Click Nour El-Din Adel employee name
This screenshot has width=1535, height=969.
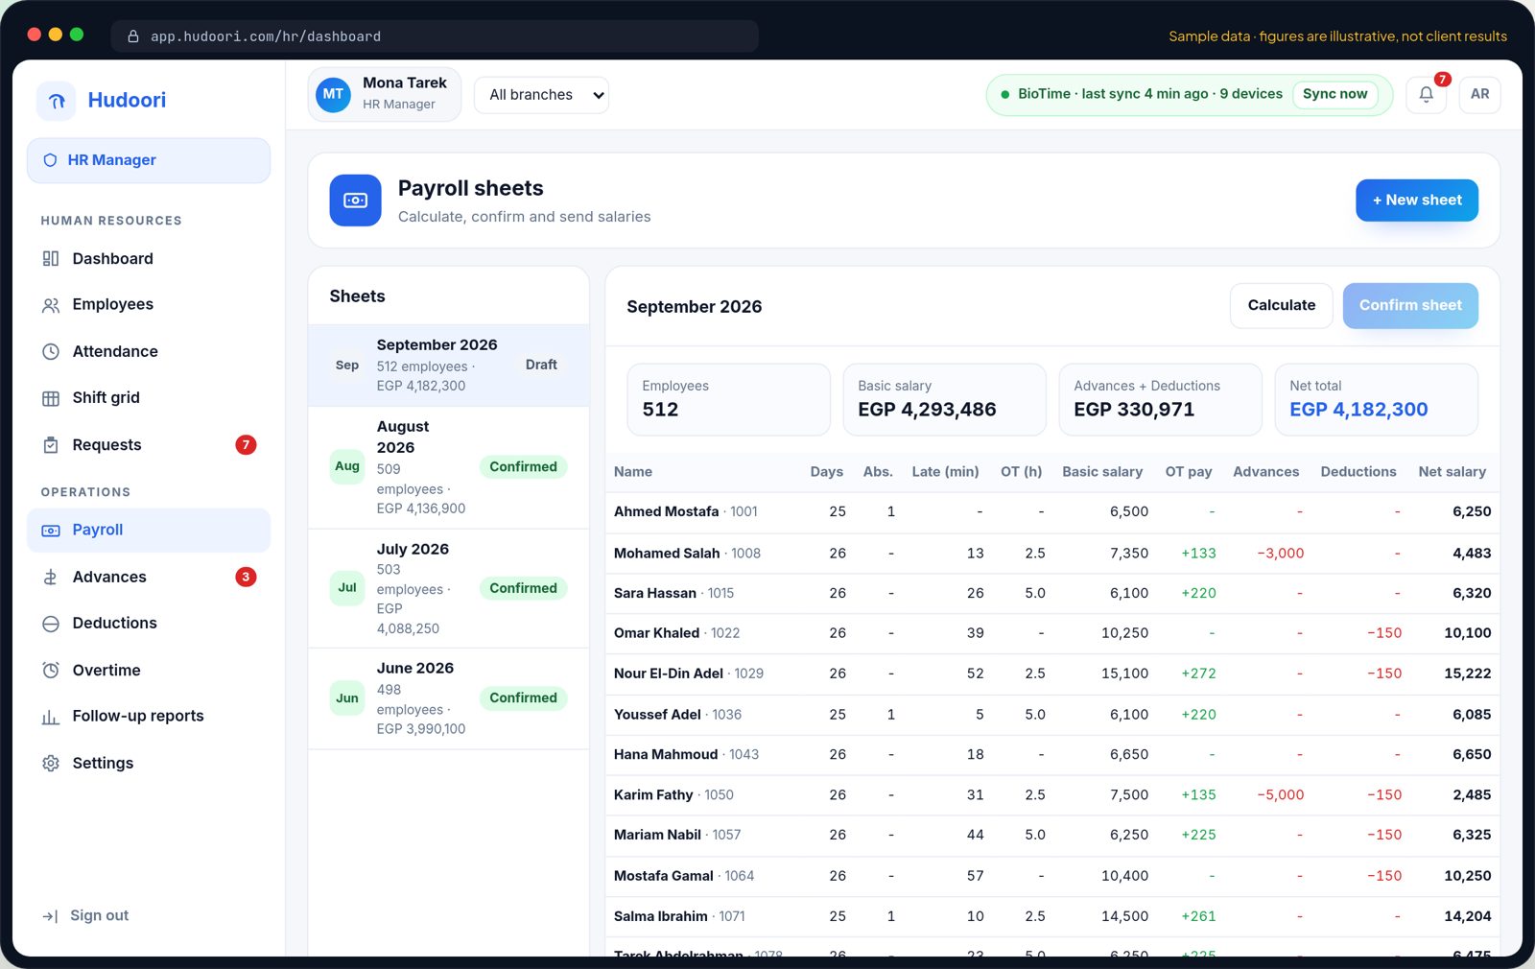pyautogui.click(x=668, y=674)
